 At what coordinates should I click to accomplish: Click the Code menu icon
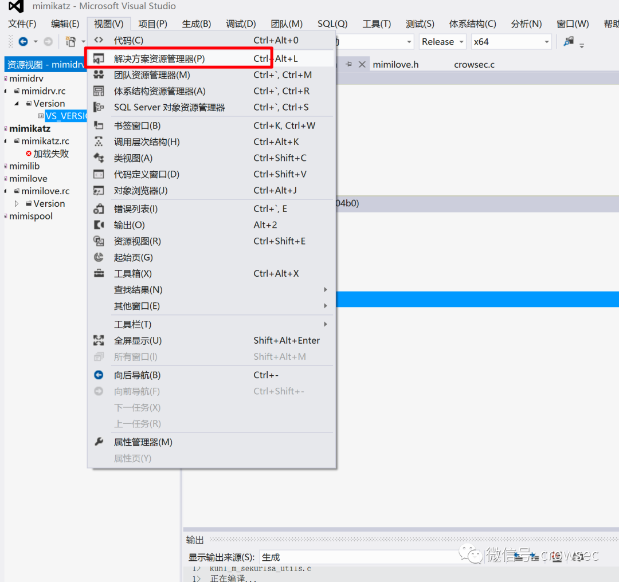99,40
